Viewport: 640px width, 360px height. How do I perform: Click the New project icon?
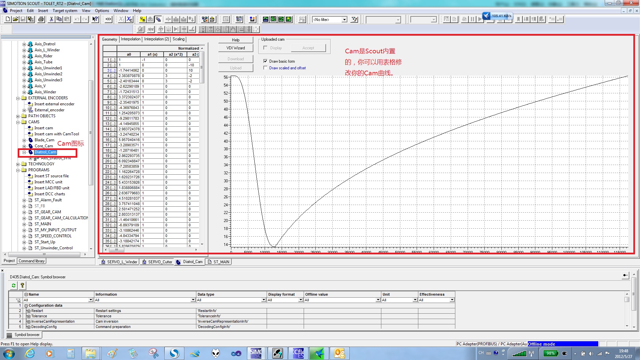click(x=8, y=19)
